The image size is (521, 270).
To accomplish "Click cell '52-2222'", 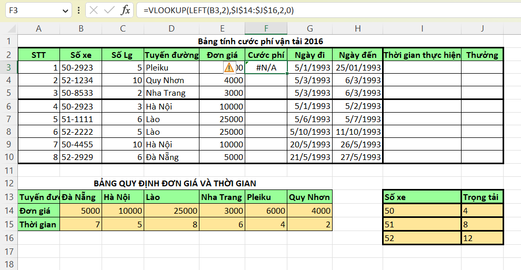I will [81, 132].
